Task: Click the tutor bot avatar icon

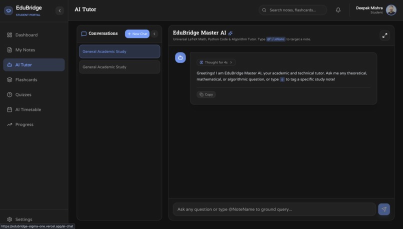Action: click(x=180, y=57)
